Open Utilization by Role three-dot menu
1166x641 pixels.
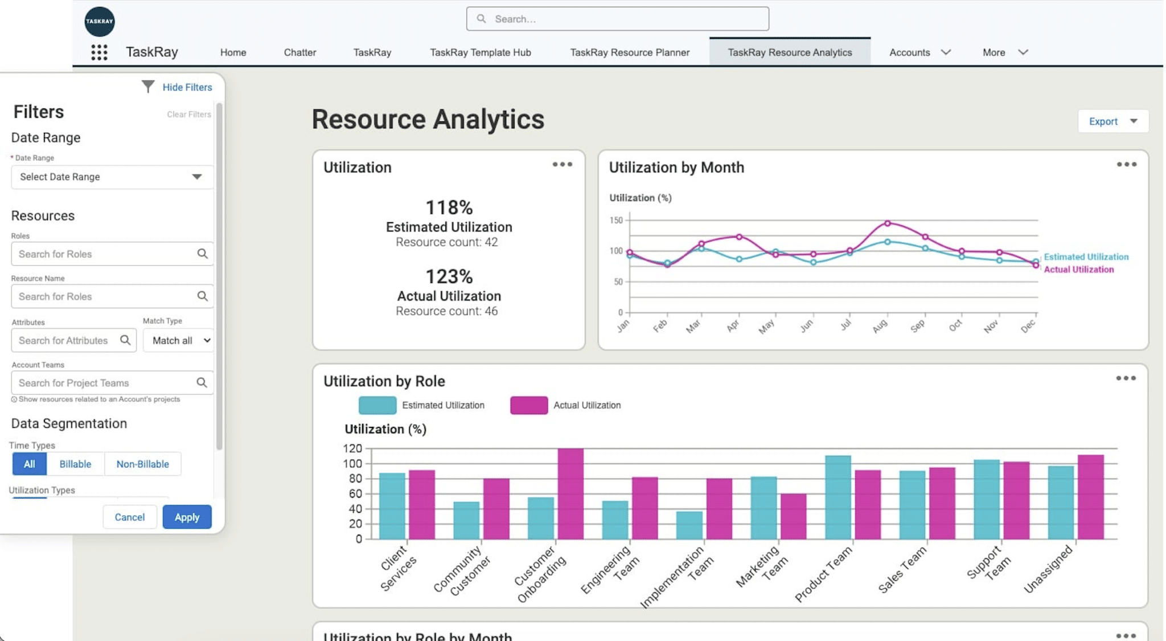coord(1126,378)
